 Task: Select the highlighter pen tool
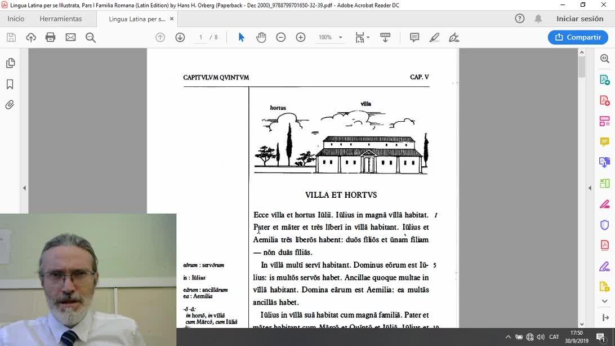[x=434, y=37]
